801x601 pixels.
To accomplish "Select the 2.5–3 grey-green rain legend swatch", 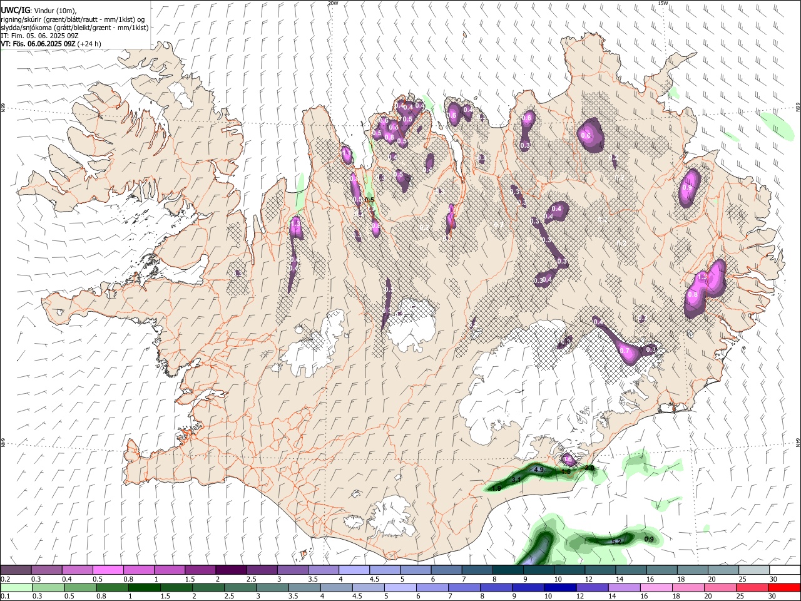I will tap(240, 588).
